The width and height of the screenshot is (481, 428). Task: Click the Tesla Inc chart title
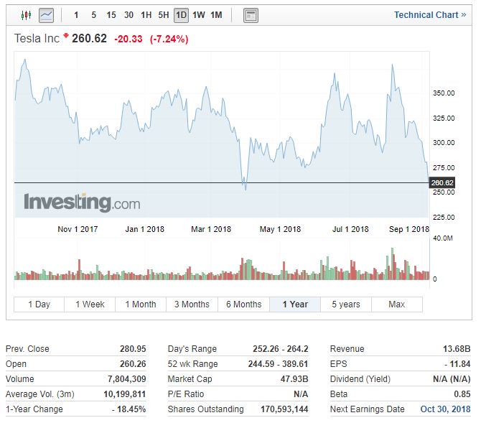coord(37,38)
